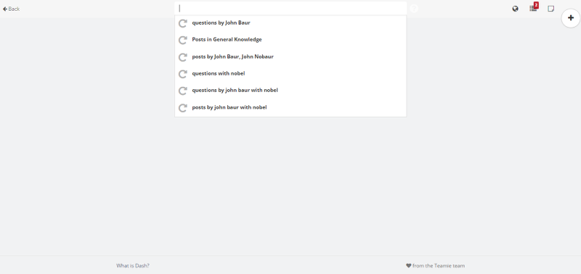Choose suggestion questions with nobel
The height and width of the screenshot is (274, 581).
point(290,74)
